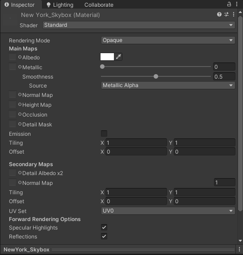Click the Inspector lock icon
243x255 pixels.
click(x=229, y=4)
